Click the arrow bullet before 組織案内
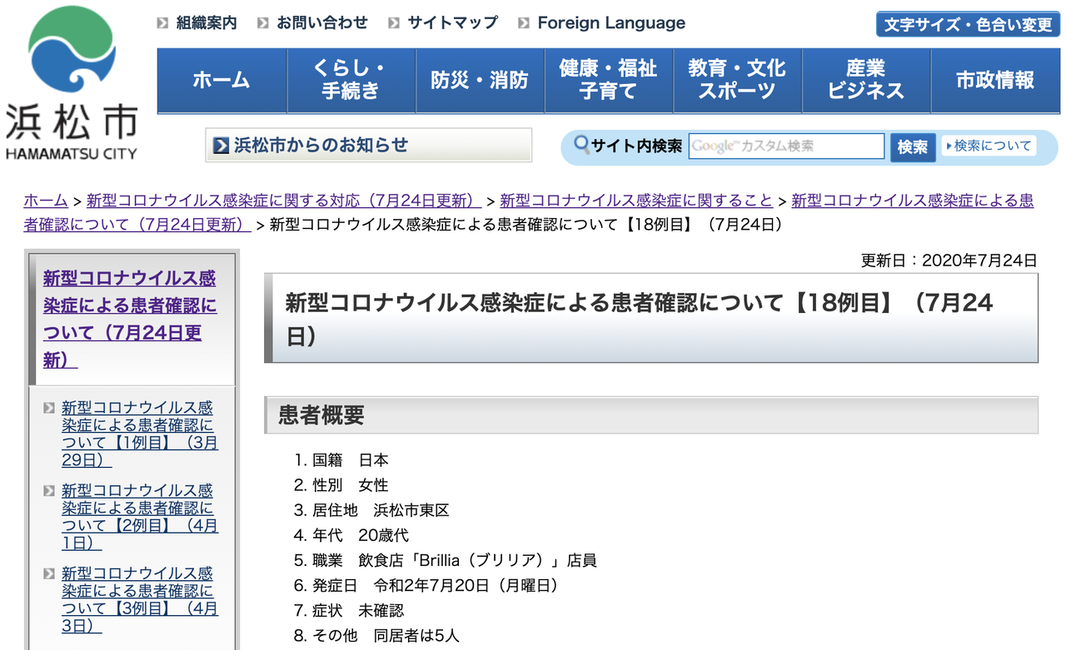 pos(163,23)
